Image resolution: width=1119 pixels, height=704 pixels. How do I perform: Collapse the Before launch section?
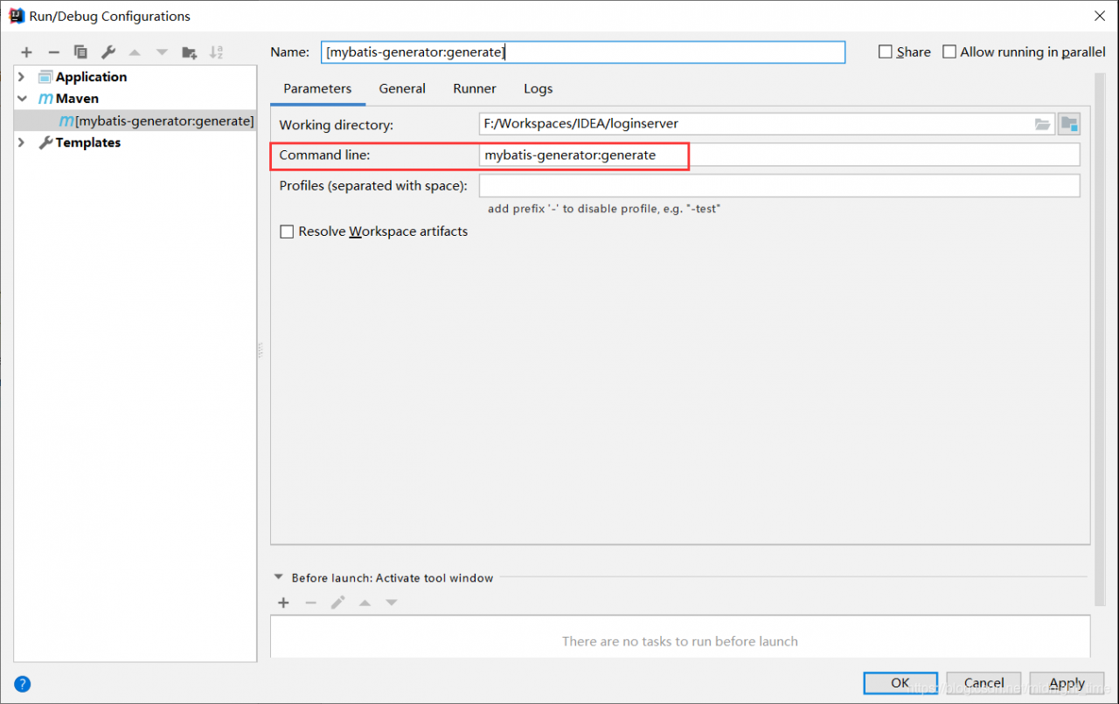click(279, 577)
